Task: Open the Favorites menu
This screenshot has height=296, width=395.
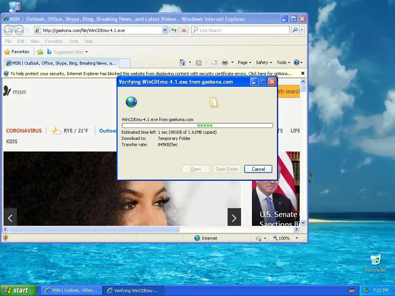Action: (54, 41)
